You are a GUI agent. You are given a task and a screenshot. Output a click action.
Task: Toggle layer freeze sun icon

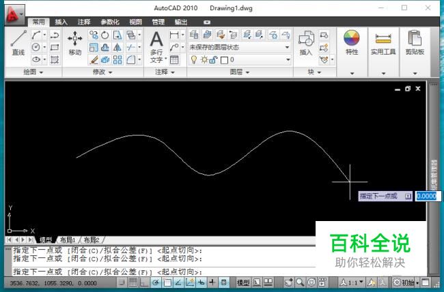(x=204, y=60)
